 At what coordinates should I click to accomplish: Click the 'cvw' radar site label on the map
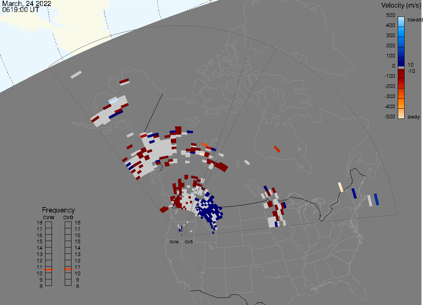174,242
